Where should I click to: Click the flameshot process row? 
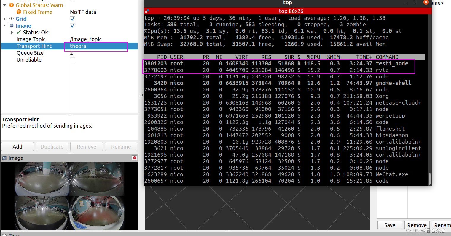284,129
